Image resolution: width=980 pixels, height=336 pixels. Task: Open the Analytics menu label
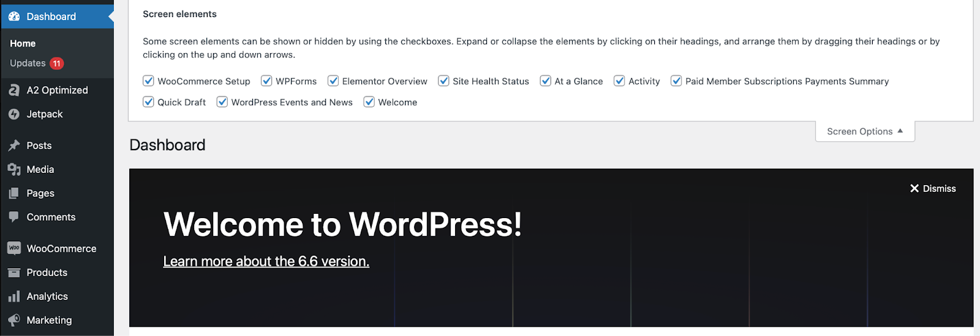[x=47, y=296]
